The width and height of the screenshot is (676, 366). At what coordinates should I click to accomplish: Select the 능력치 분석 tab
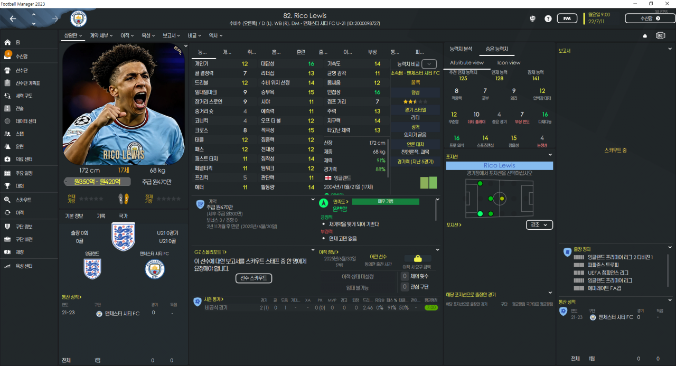[461, 49]
